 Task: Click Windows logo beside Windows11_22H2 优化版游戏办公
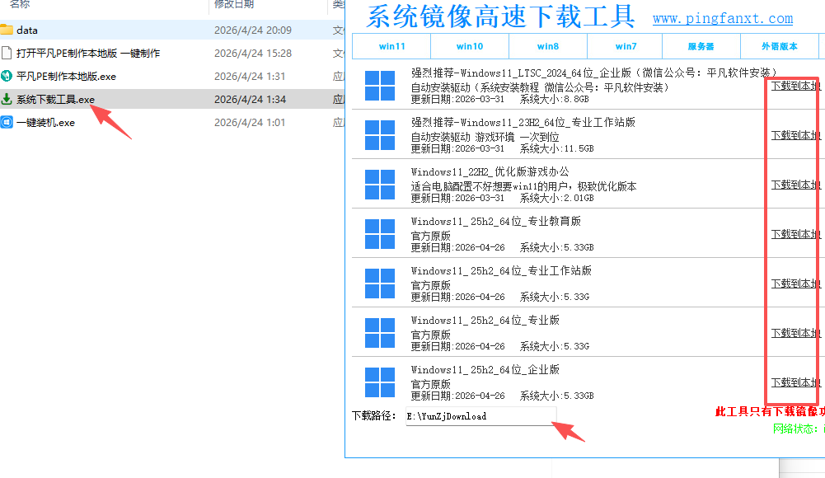[380, 185]
